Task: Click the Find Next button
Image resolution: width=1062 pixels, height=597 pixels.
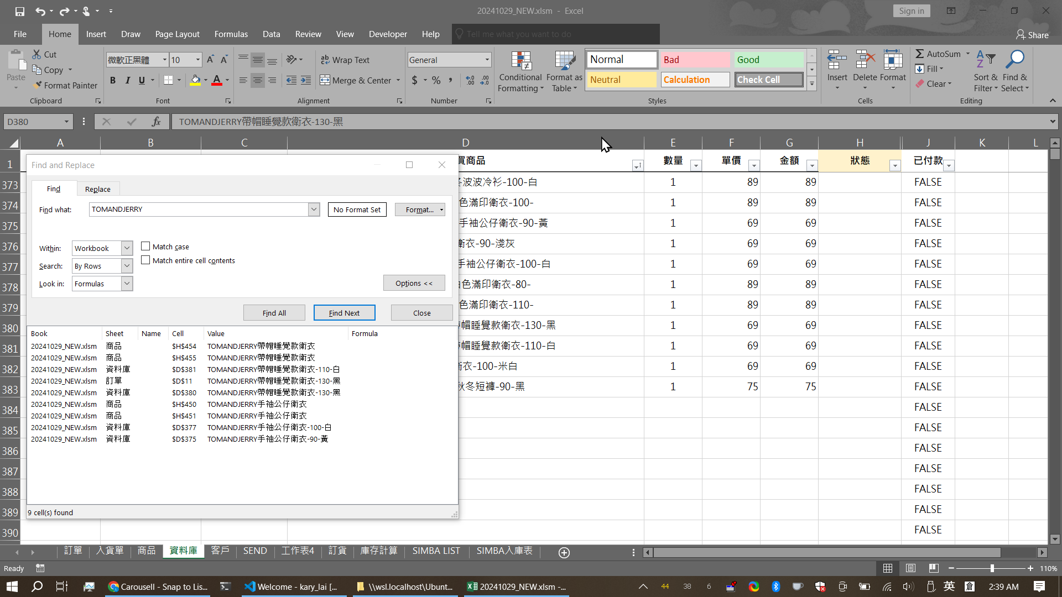Action: pos(344,313)
